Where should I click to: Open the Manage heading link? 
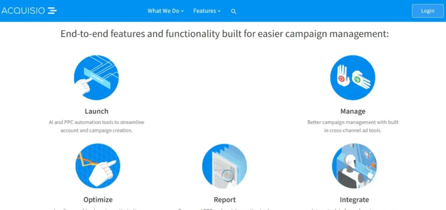[x=353, y=111]
